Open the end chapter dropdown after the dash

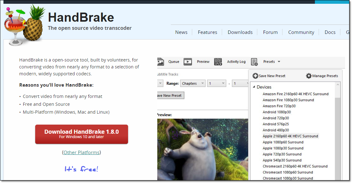(x=240, y=83)
